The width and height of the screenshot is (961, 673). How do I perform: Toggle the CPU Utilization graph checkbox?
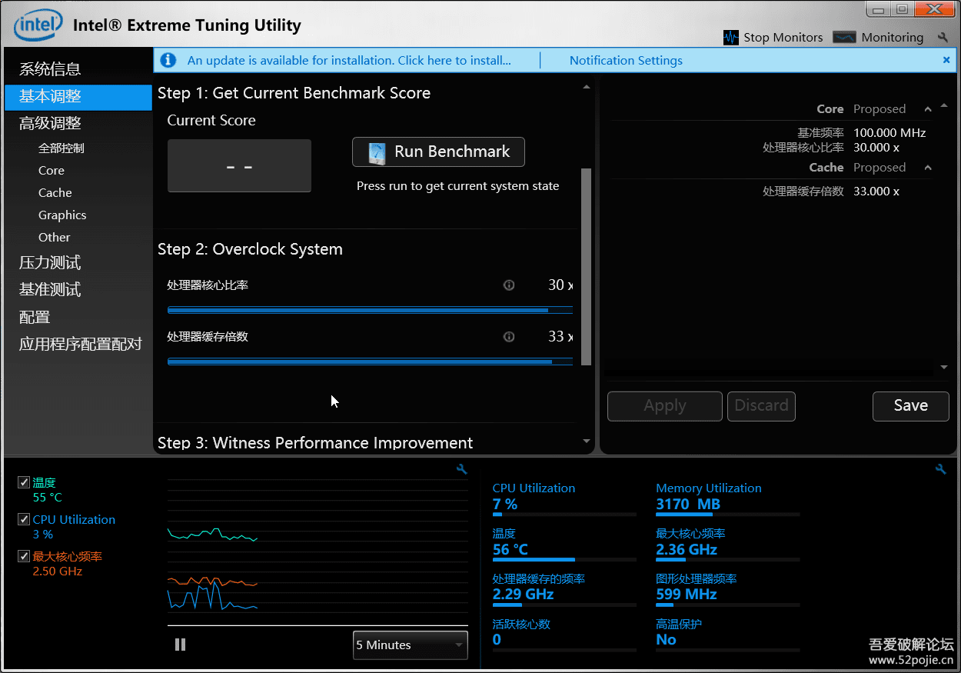(24, 519)
